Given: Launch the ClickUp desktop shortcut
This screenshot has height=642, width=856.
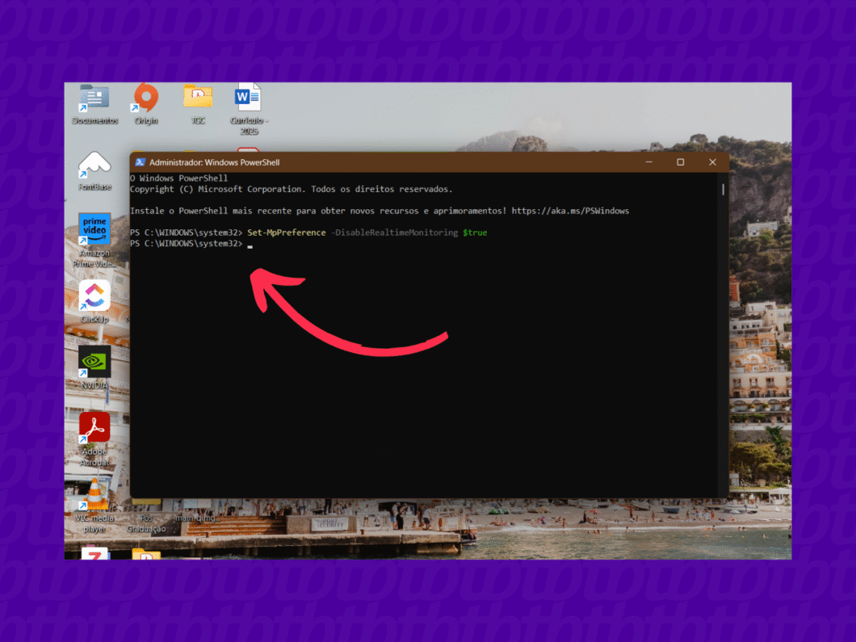Looking at the screenshot, I should tap(94, 301).
